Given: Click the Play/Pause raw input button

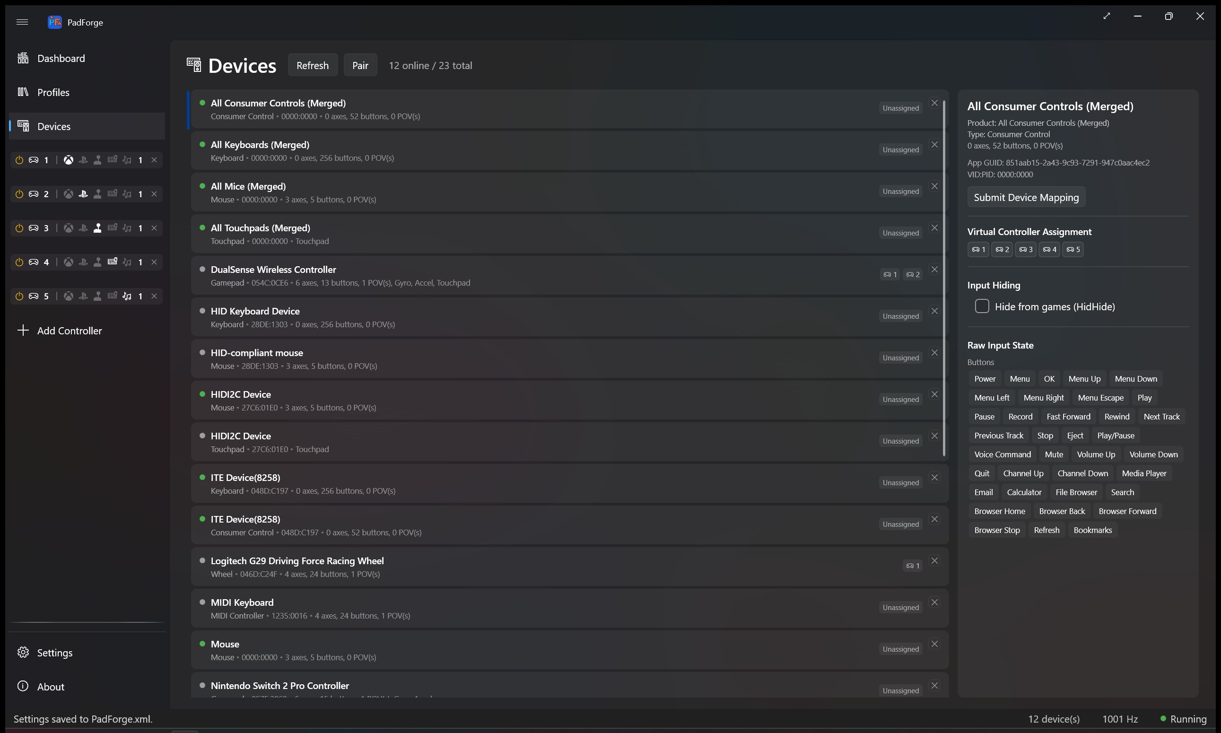Looking at the screenshot, I should click(x=1115, y=436).
